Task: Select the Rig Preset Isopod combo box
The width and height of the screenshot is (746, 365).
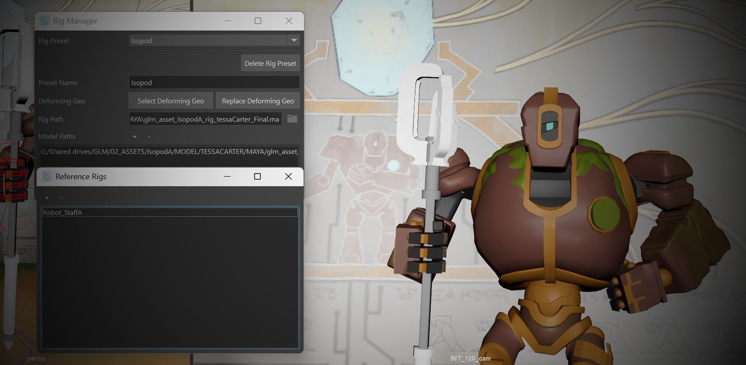Action: point(214,41)
